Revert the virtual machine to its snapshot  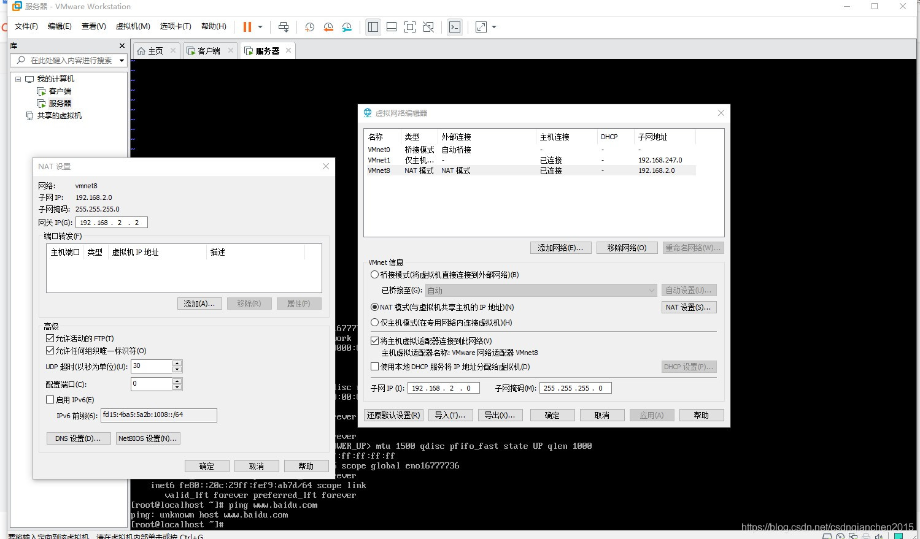328,27
